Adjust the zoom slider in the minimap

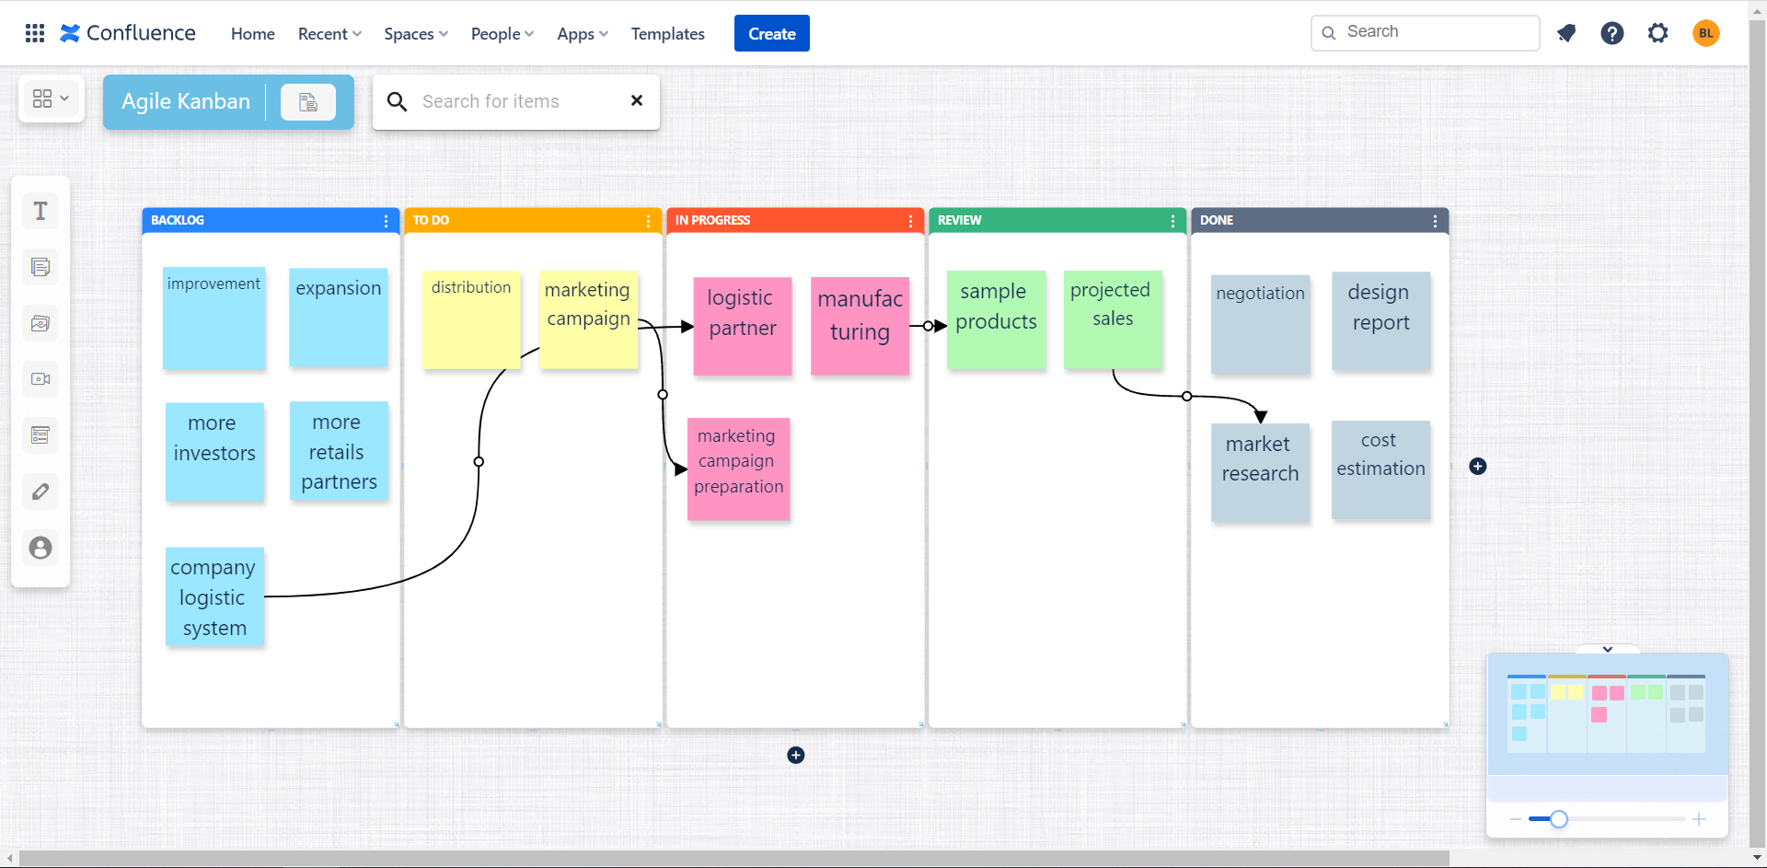point(1557,818)
